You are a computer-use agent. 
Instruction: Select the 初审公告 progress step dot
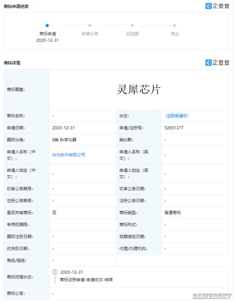pos(90,25)
